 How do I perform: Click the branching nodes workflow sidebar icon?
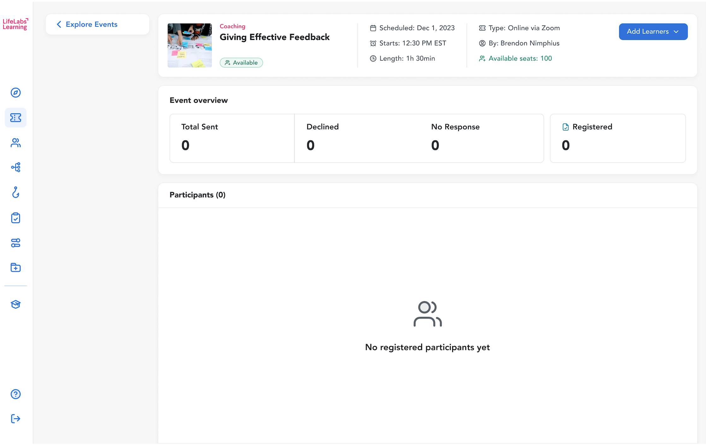[x=15, y=167]
